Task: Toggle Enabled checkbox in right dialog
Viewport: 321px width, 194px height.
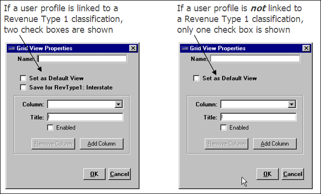Action: point(223,128)
